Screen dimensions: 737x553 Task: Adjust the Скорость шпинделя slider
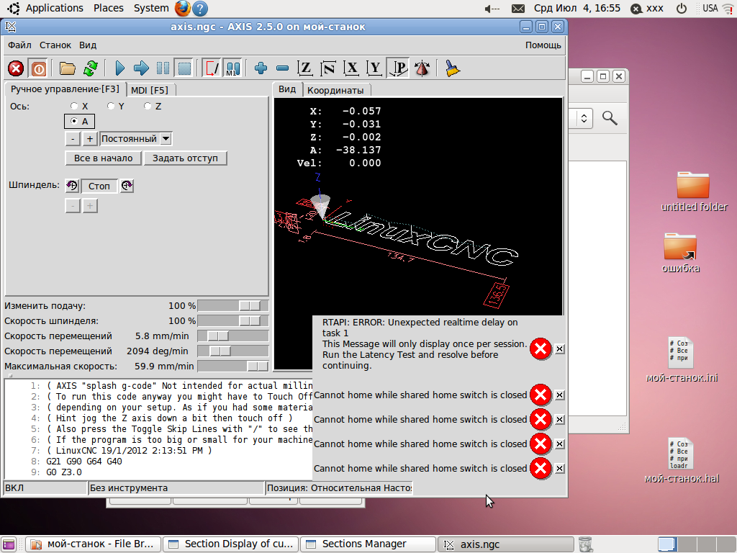(x=232, y=320)
